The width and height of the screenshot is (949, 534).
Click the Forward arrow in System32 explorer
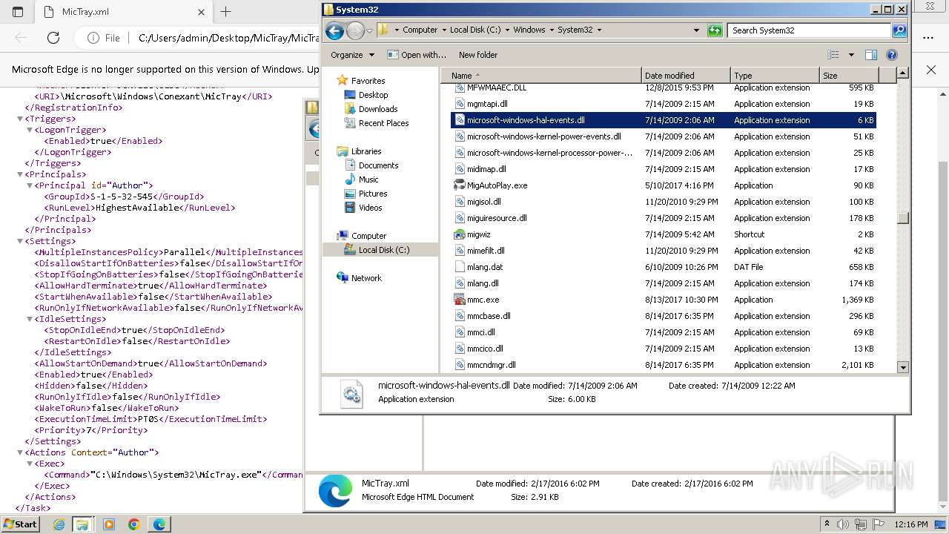coord(355,30)
